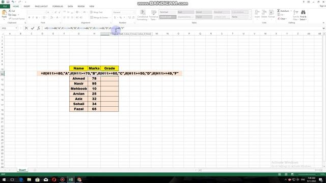Add a new sheet with plus button
This screenshot has height=183, width=326.
coord(35,170)
